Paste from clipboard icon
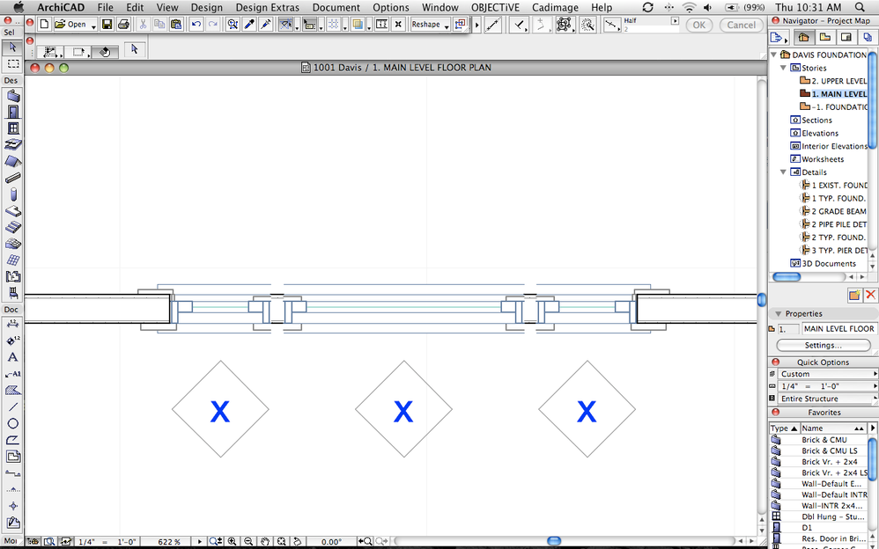 tap(176, 24)
